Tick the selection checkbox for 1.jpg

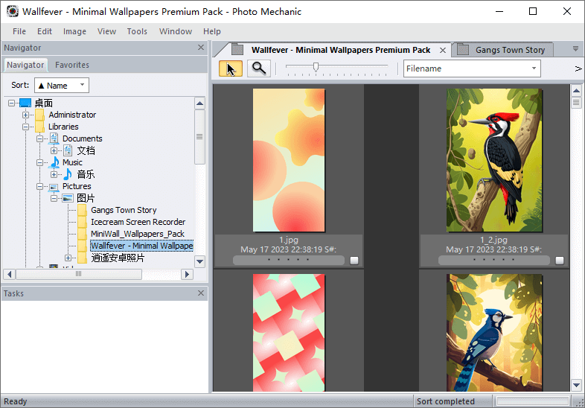click(x=354, y=260)
